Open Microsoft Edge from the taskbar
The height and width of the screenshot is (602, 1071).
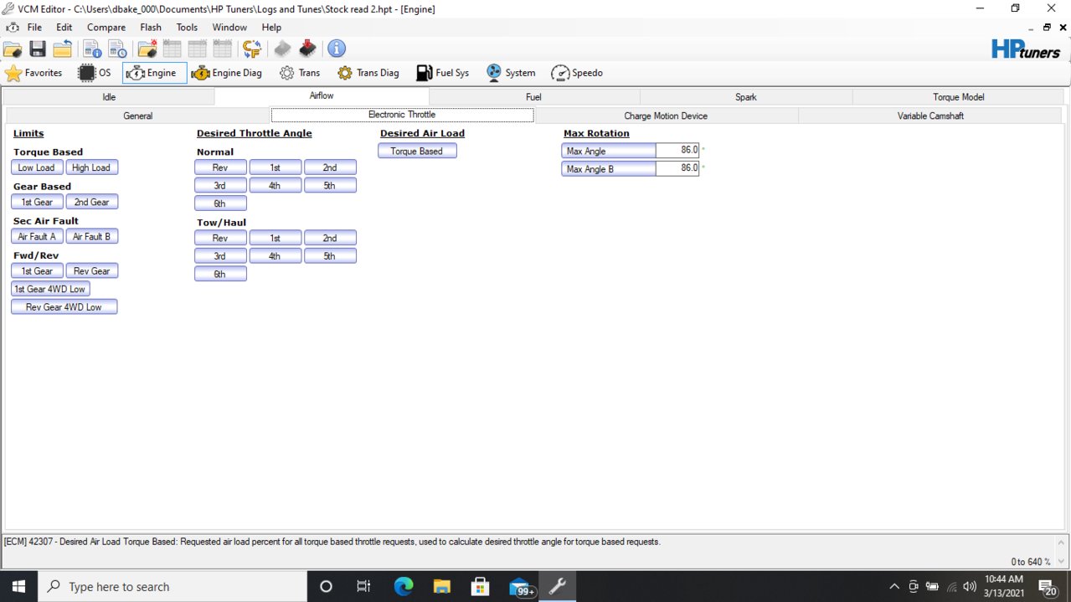point(404,586)
